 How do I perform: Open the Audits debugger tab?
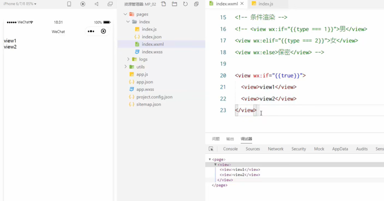(x=362, y=149)
